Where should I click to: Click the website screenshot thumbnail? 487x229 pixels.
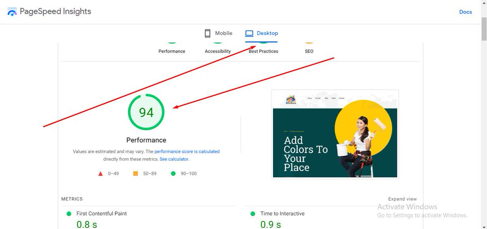335,134
